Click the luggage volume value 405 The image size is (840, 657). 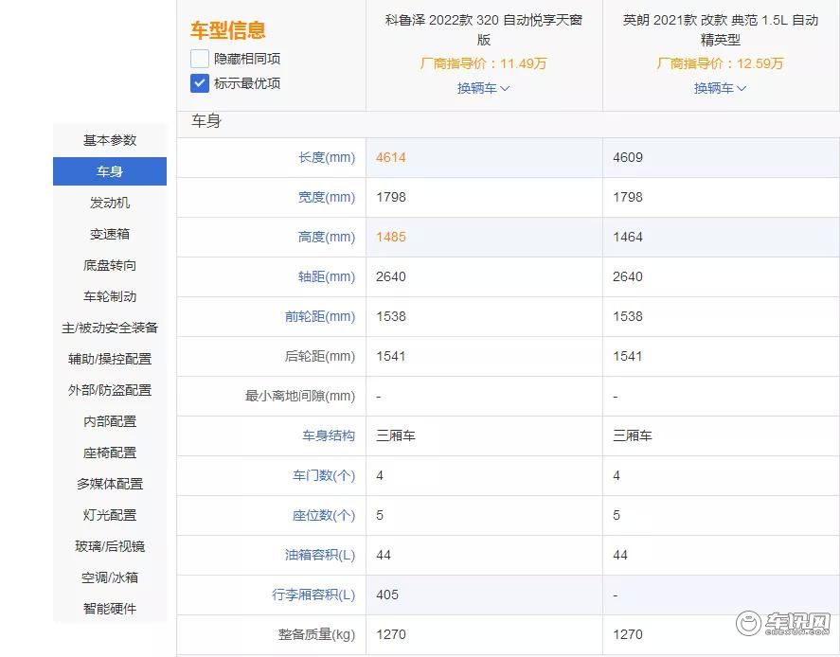[386, 595]
